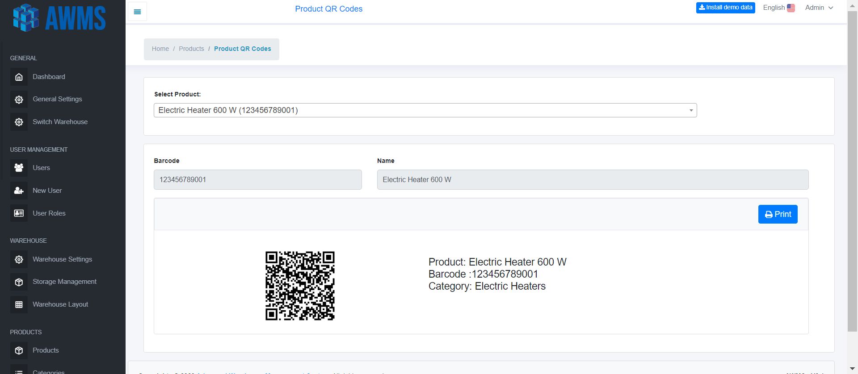Open Storage Management in sidebar
Screen dimensions: 858x374
tap(64, 282)
